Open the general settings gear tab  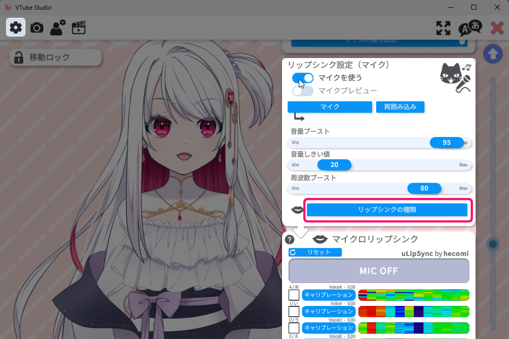point(16,27)
